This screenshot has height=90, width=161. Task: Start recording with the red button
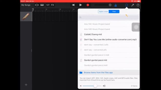88,5
